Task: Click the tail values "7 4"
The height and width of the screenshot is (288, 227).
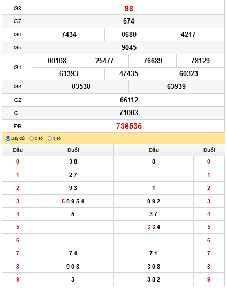Action: (73, 254)
